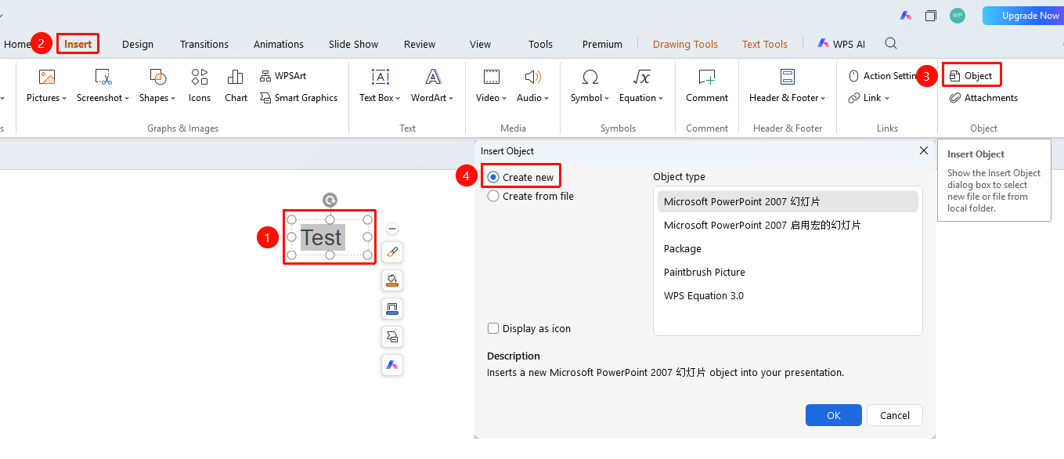Close the Insert Object dialog
This screenshot has height=459, width=1064.
point(924,150)
